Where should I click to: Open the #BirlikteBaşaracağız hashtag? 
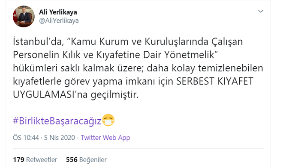pyautogui.click(x=57, y=121)
